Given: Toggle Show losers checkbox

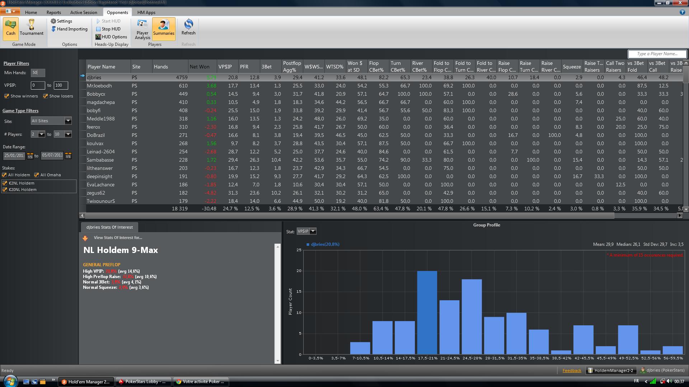Looking at the screenshot, I should (46, 96).
